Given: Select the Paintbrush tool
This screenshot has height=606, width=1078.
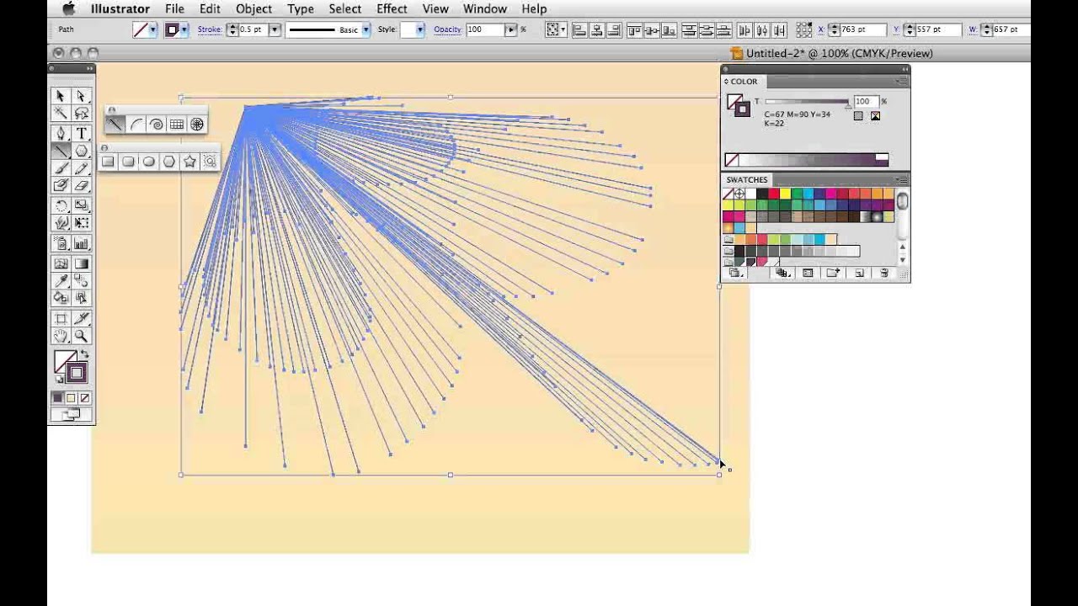Looking at the screenshot, I should point(61,168).
